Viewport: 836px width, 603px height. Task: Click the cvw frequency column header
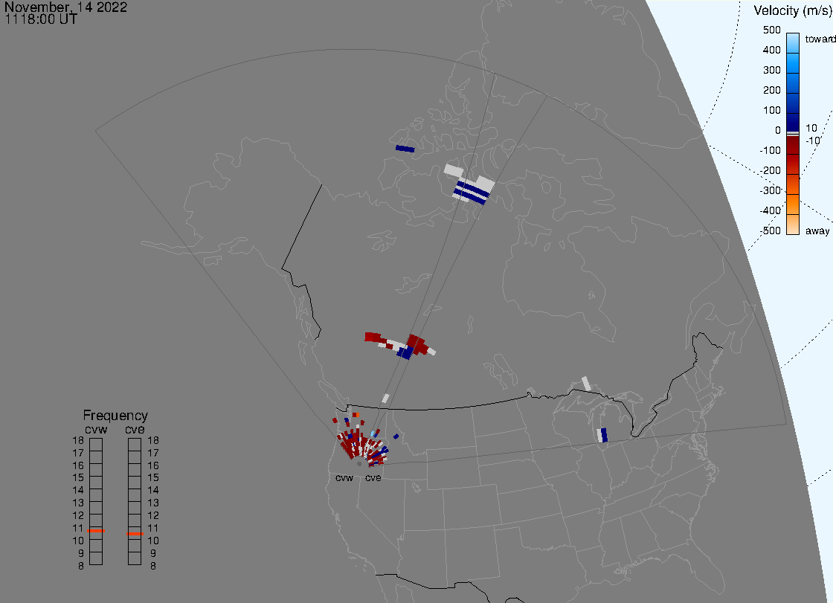tap(96, 430)
